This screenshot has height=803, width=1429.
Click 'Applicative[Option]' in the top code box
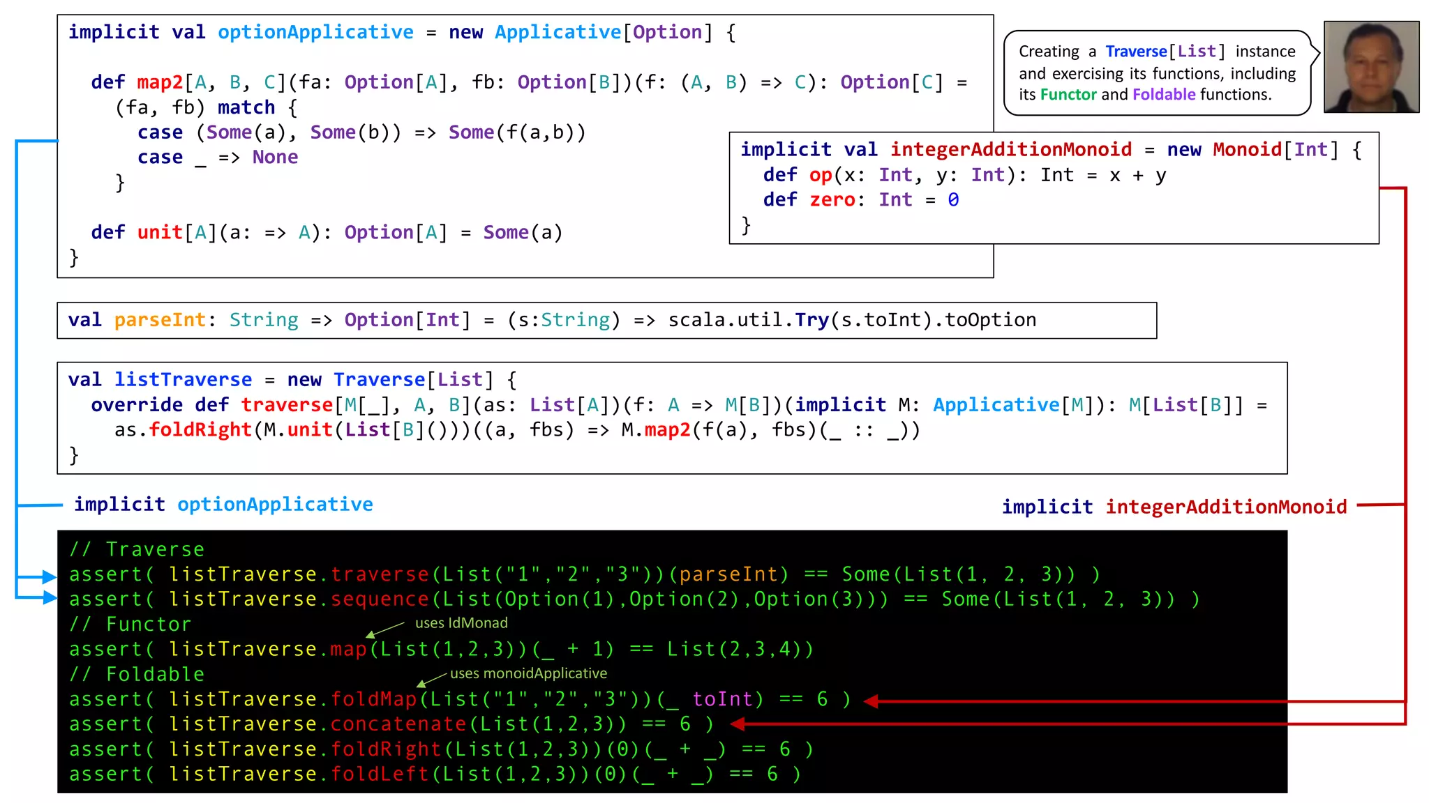(604, 33)
